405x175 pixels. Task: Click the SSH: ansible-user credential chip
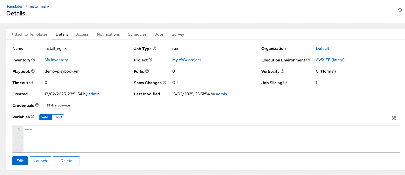59,105
